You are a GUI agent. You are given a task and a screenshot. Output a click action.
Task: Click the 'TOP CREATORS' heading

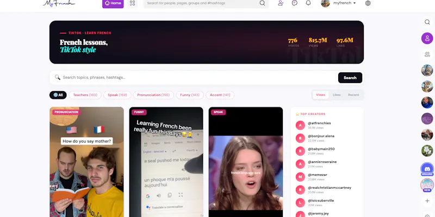click(310, 114)
